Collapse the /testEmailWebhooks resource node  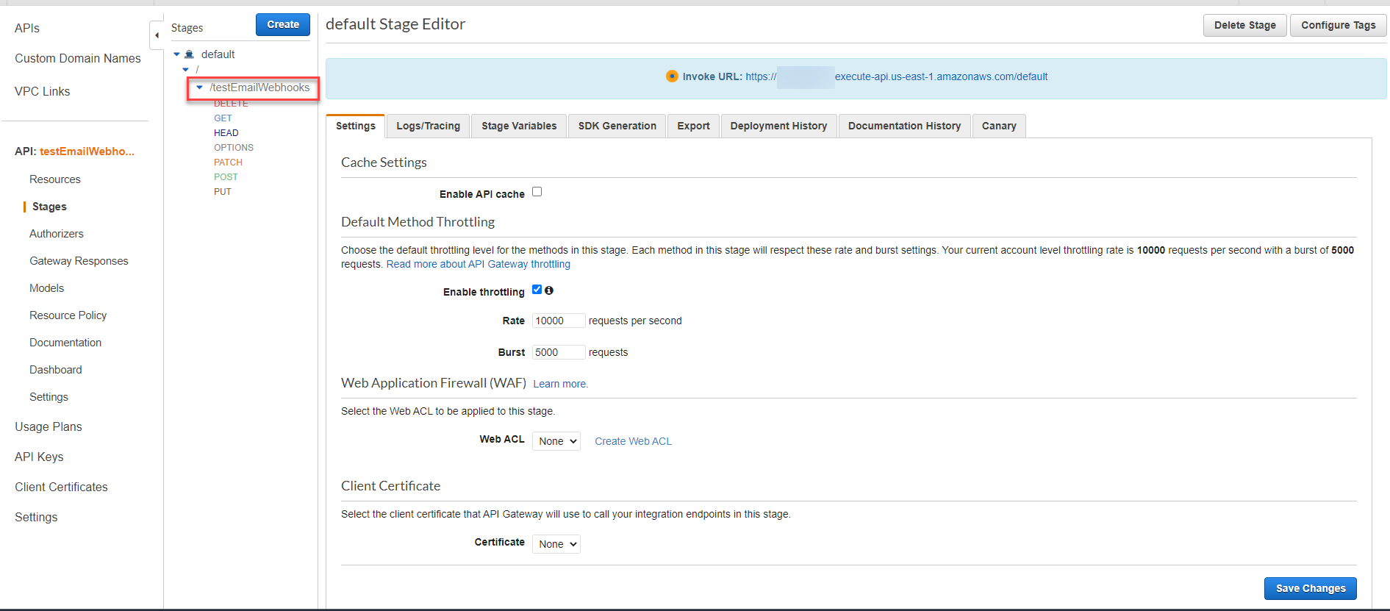coord(199,87)
